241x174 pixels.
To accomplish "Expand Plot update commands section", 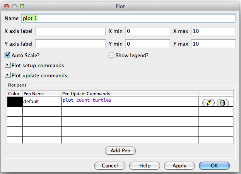I will point(7,75).
